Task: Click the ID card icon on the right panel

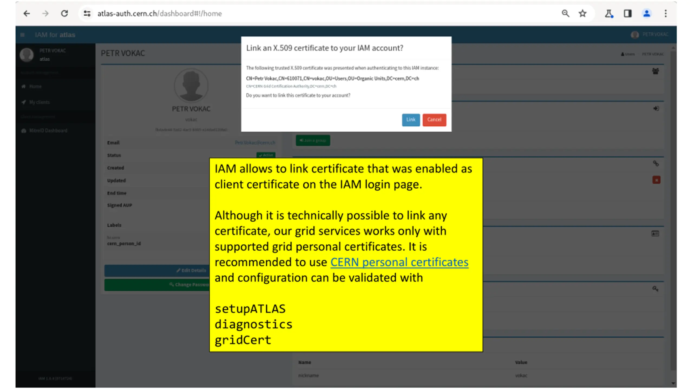Action: coord(655,233)
